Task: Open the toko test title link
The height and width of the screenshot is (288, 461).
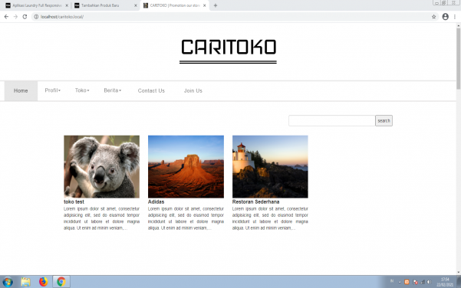Action: 74,201
